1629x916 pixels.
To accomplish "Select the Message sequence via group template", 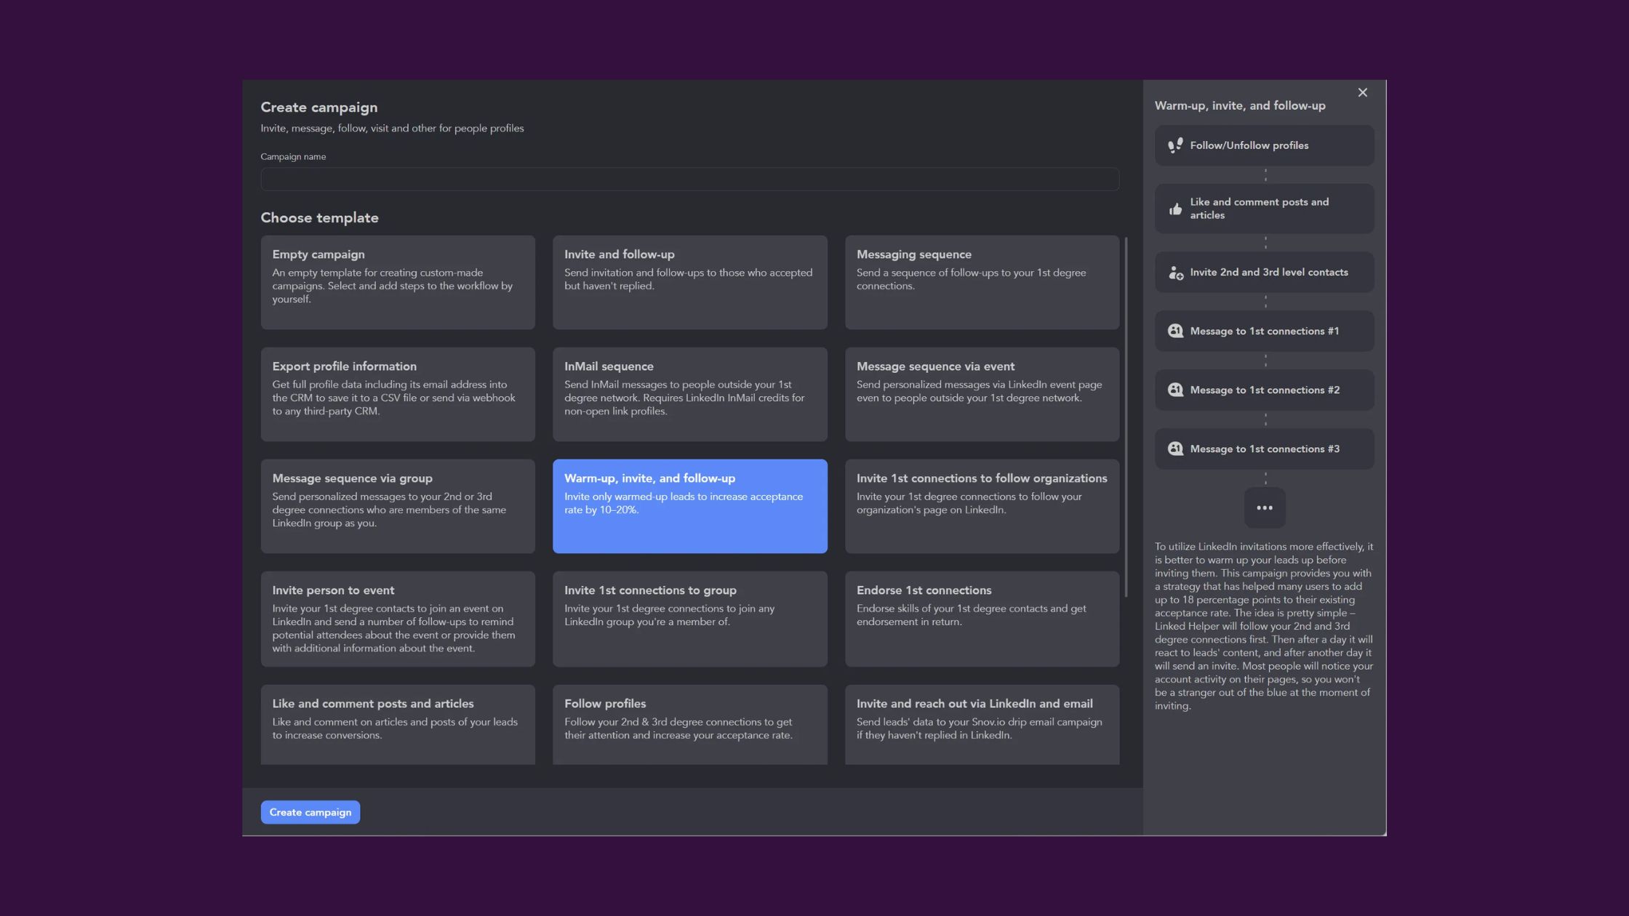I will coord(398,506).
